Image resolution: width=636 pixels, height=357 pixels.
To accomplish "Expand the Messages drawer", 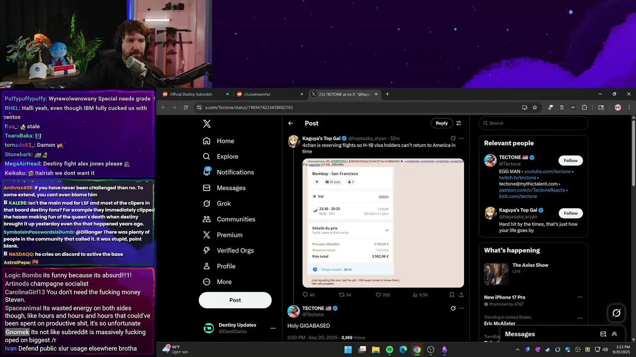I will coord(615,334).
